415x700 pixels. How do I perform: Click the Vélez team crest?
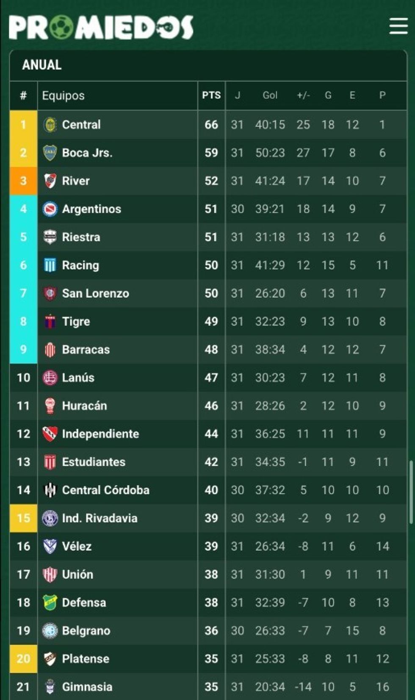(50, 546)
